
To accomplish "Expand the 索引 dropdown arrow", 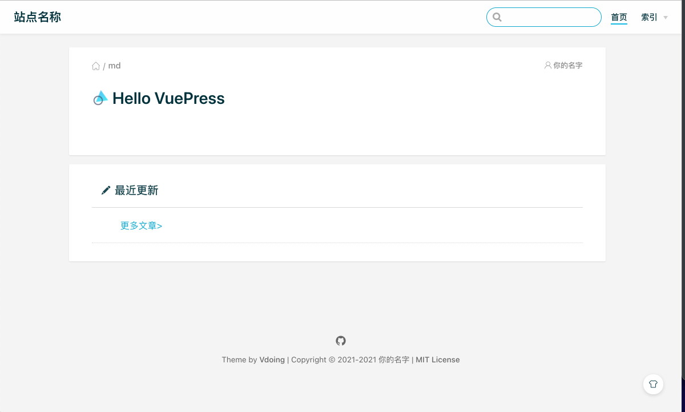I will [x=666, y=18].
